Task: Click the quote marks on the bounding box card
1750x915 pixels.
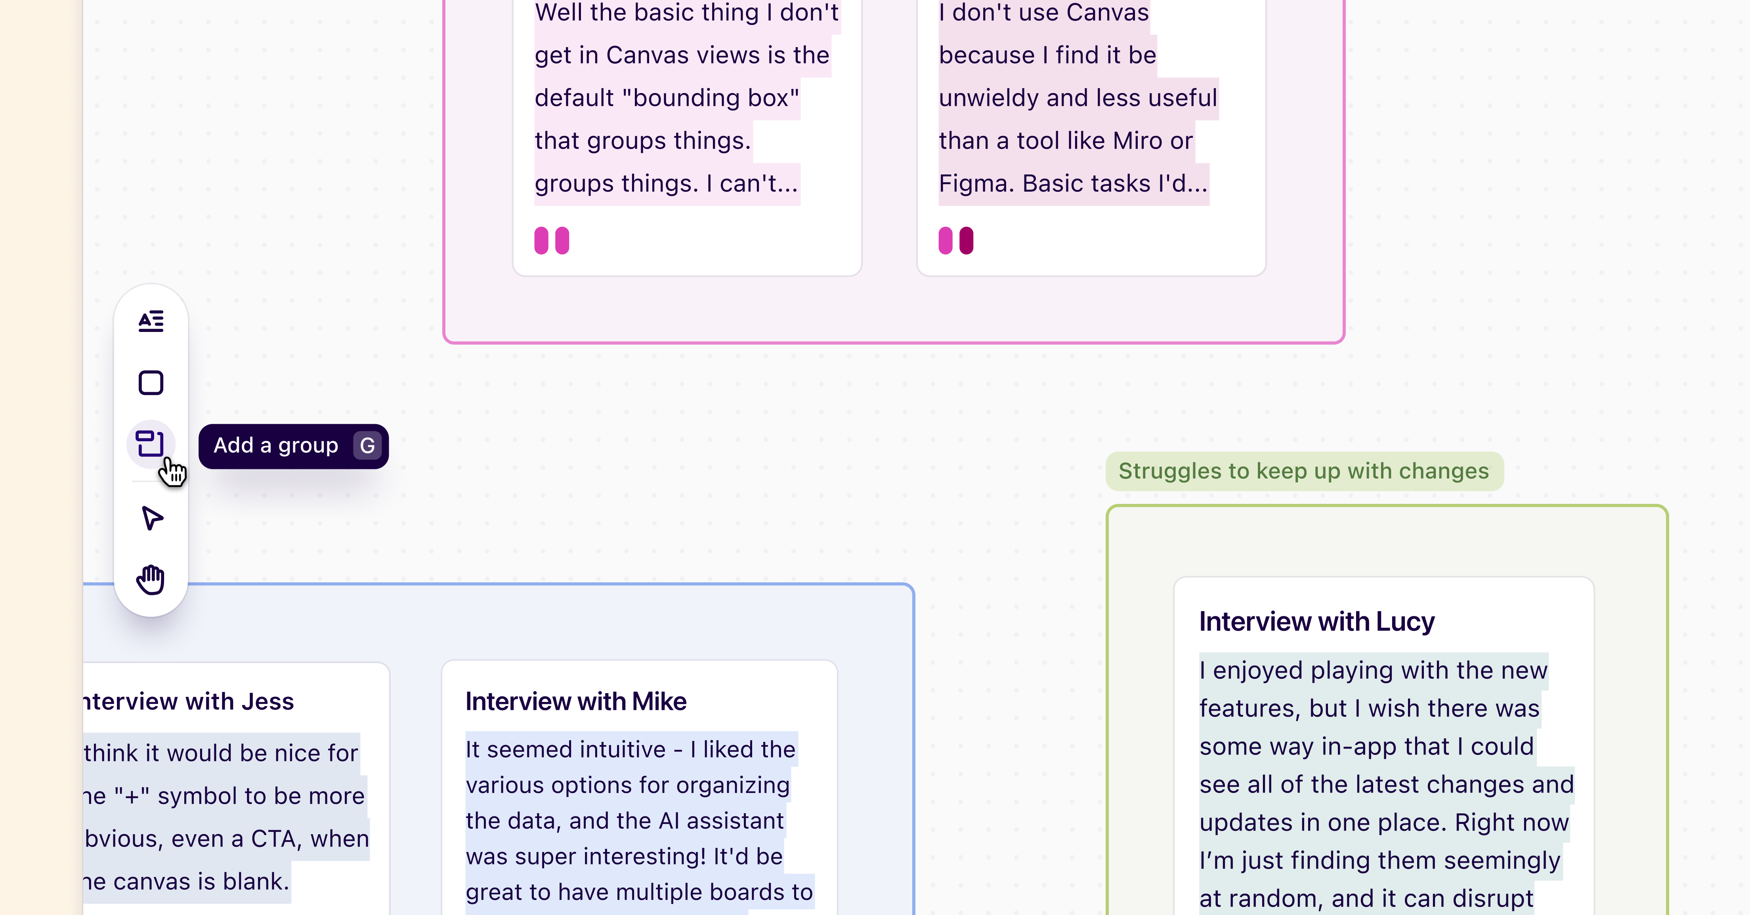Action: (x=551, y=240)
